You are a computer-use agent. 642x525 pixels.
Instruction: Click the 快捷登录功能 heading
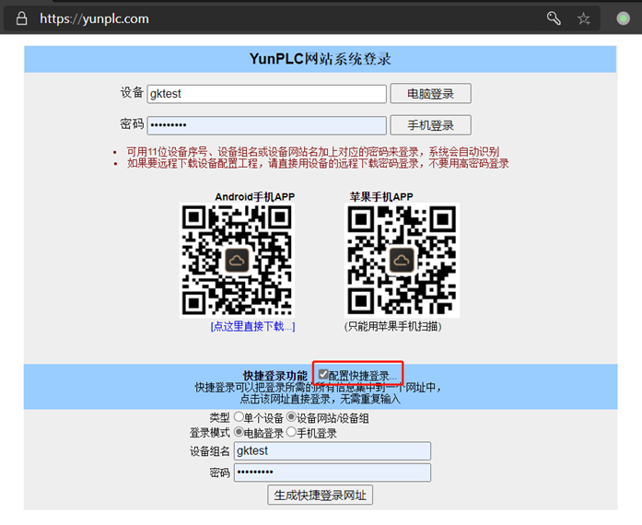tap(275, 376)
